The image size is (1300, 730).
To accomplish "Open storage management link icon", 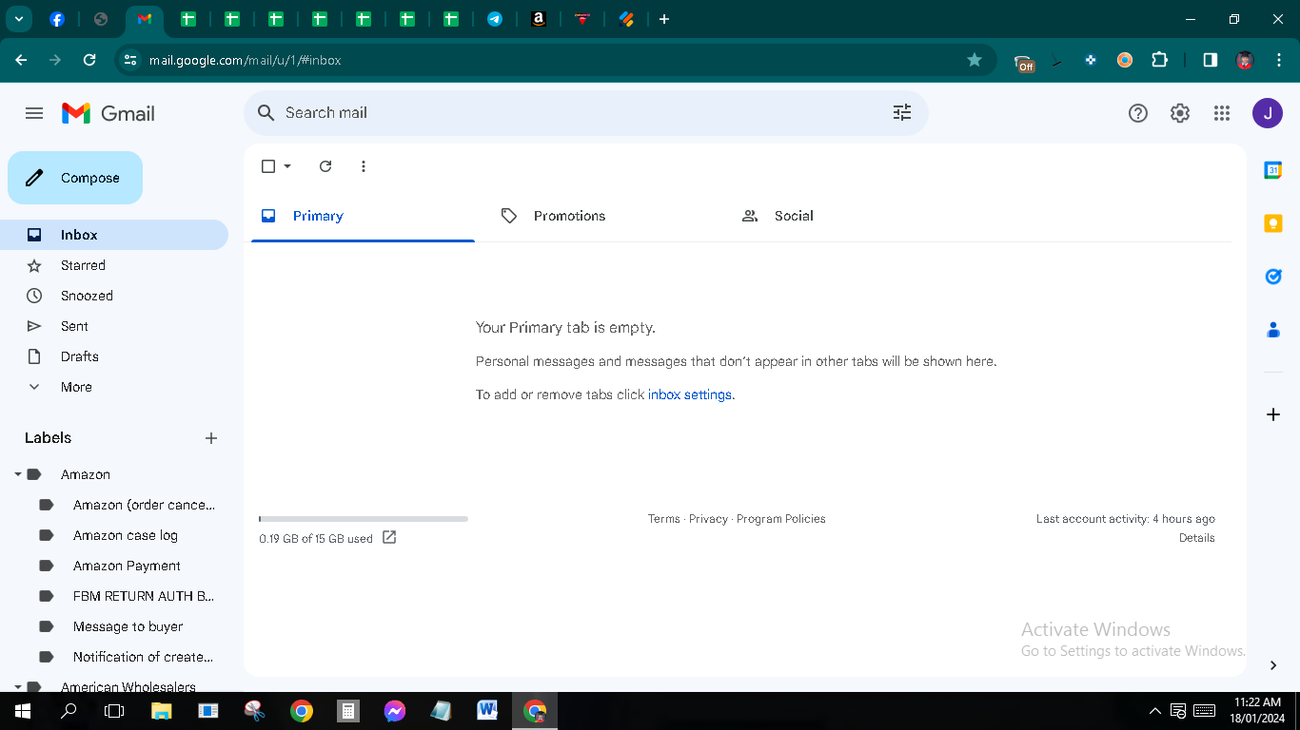I will 389,537.
